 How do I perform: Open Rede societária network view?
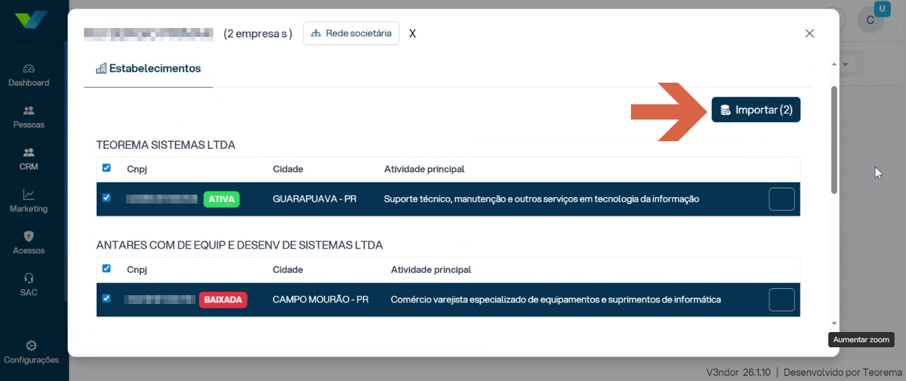[351, 33]
